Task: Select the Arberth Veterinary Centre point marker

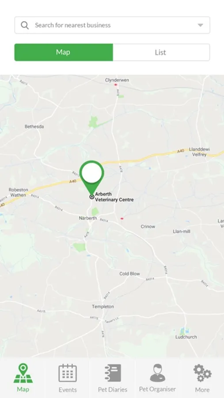Action: point(92,197)
